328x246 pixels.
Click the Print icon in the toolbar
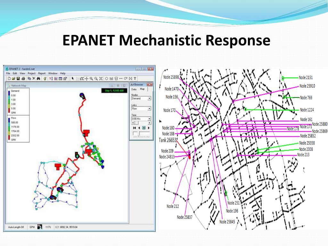[23, 79]
